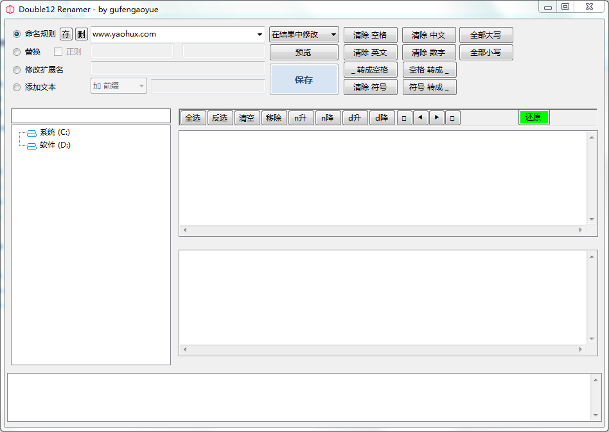Click the left arrow toolbar button
Viewport: 609px width, 432px height.
click(x=420, y=117)
